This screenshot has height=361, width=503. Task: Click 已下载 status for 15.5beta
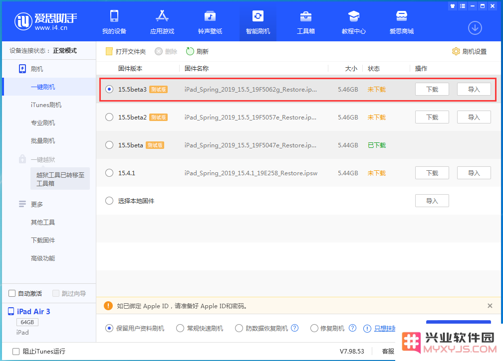[377, 145]
